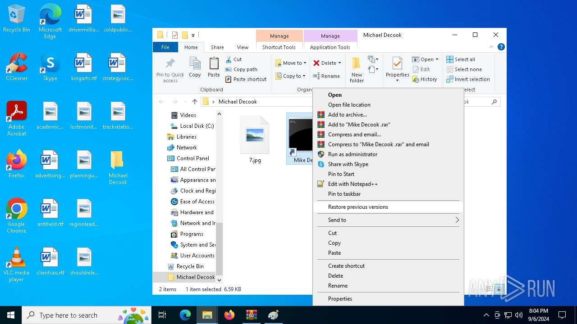577x324 pixels.
Task: Click Select all in the ribbon
Action: 461,59
